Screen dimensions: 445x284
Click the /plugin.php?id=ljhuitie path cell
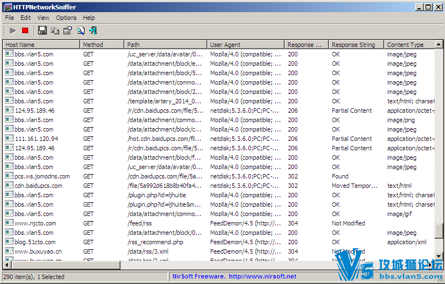tap(156, 195)
